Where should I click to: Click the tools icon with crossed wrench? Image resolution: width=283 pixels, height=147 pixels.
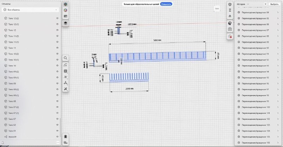65,89
